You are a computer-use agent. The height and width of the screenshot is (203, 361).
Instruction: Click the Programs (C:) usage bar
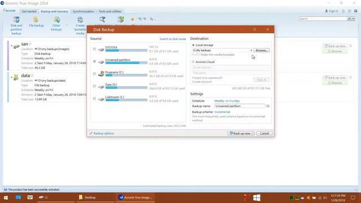click(x=126, y=75)
